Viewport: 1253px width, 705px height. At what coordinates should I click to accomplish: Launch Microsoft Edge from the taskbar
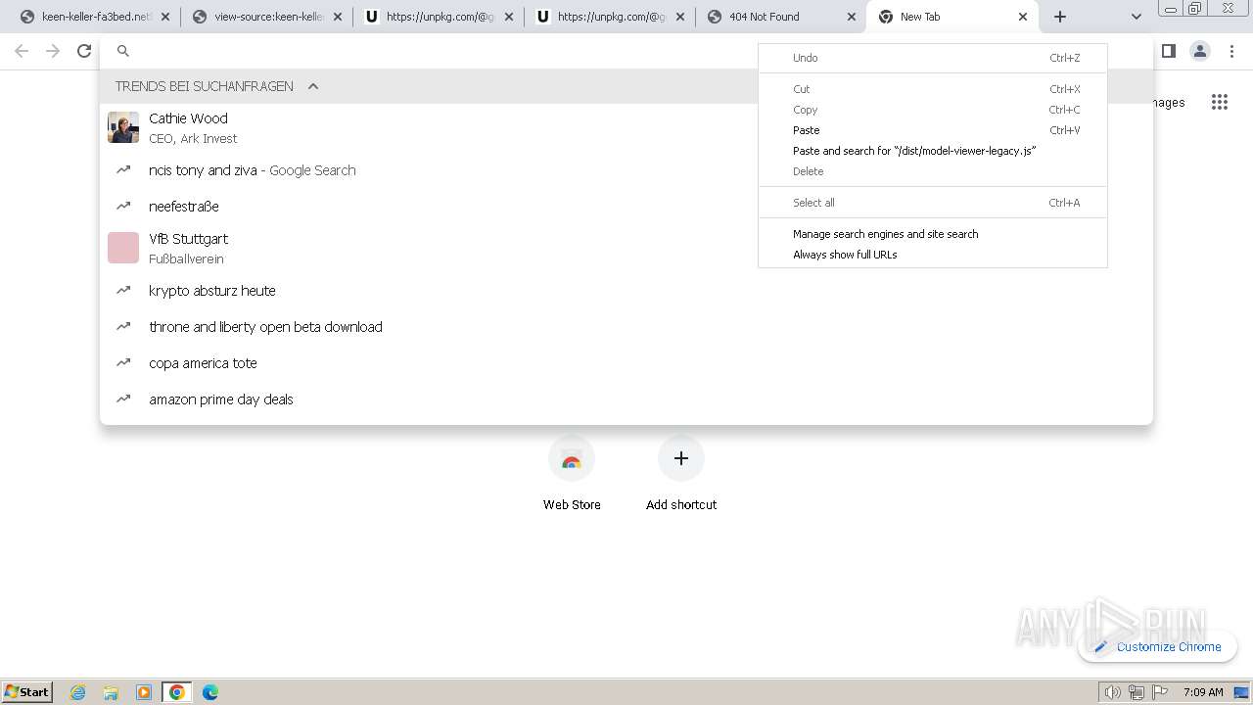tap(210, 692)
